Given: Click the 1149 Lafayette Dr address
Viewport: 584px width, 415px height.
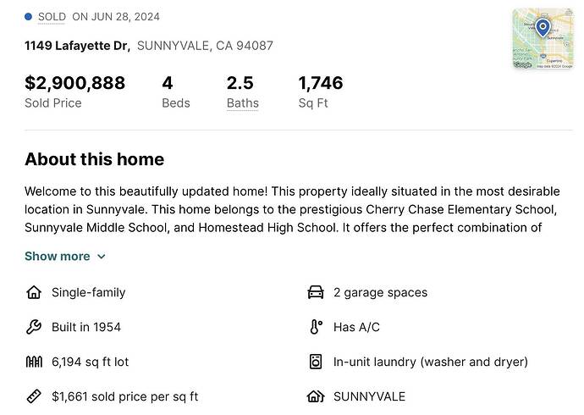Looking at the screenshot, I should 78,46.
